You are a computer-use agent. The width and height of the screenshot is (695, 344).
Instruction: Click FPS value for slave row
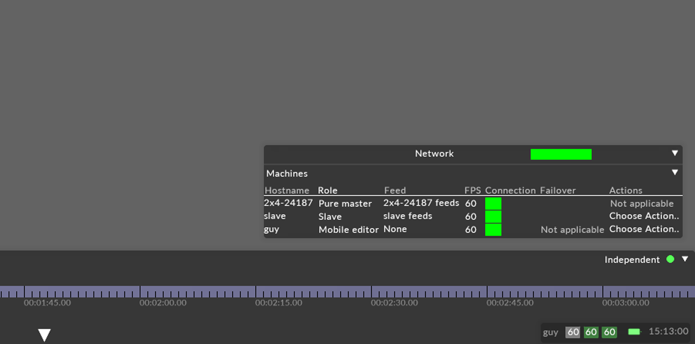point(471,217)
